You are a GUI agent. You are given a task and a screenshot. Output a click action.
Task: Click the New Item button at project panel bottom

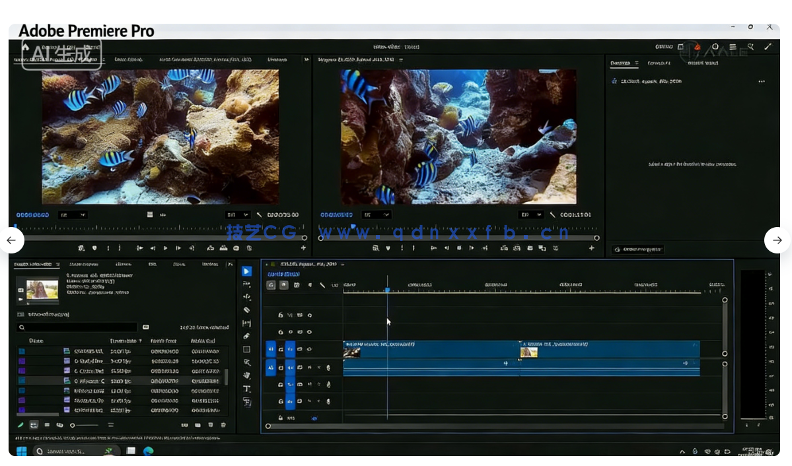point(209,425)
